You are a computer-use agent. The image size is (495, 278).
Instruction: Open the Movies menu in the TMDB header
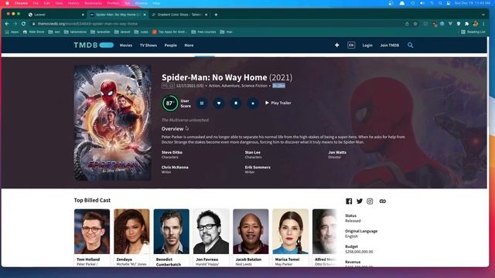125,45
